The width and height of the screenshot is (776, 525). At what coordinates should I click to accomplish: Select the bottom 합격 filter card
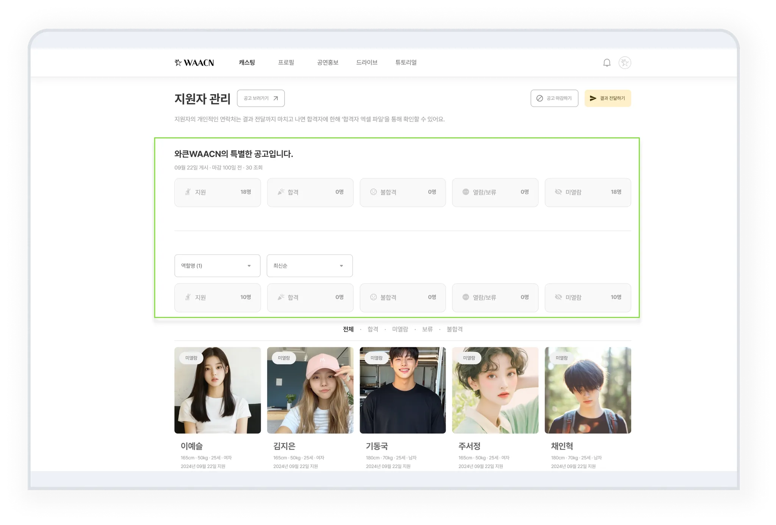point(310,298)
